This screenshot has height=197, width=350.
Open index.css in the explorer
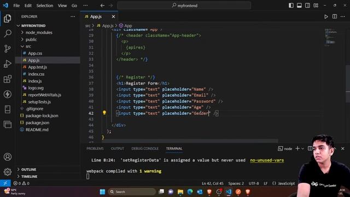click(36, 74)
